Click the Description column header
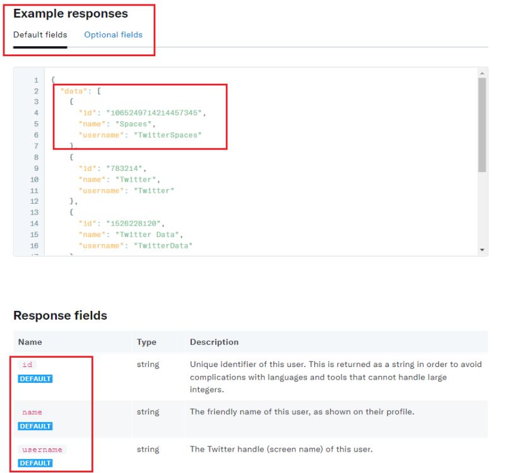 tap(214, 342)
